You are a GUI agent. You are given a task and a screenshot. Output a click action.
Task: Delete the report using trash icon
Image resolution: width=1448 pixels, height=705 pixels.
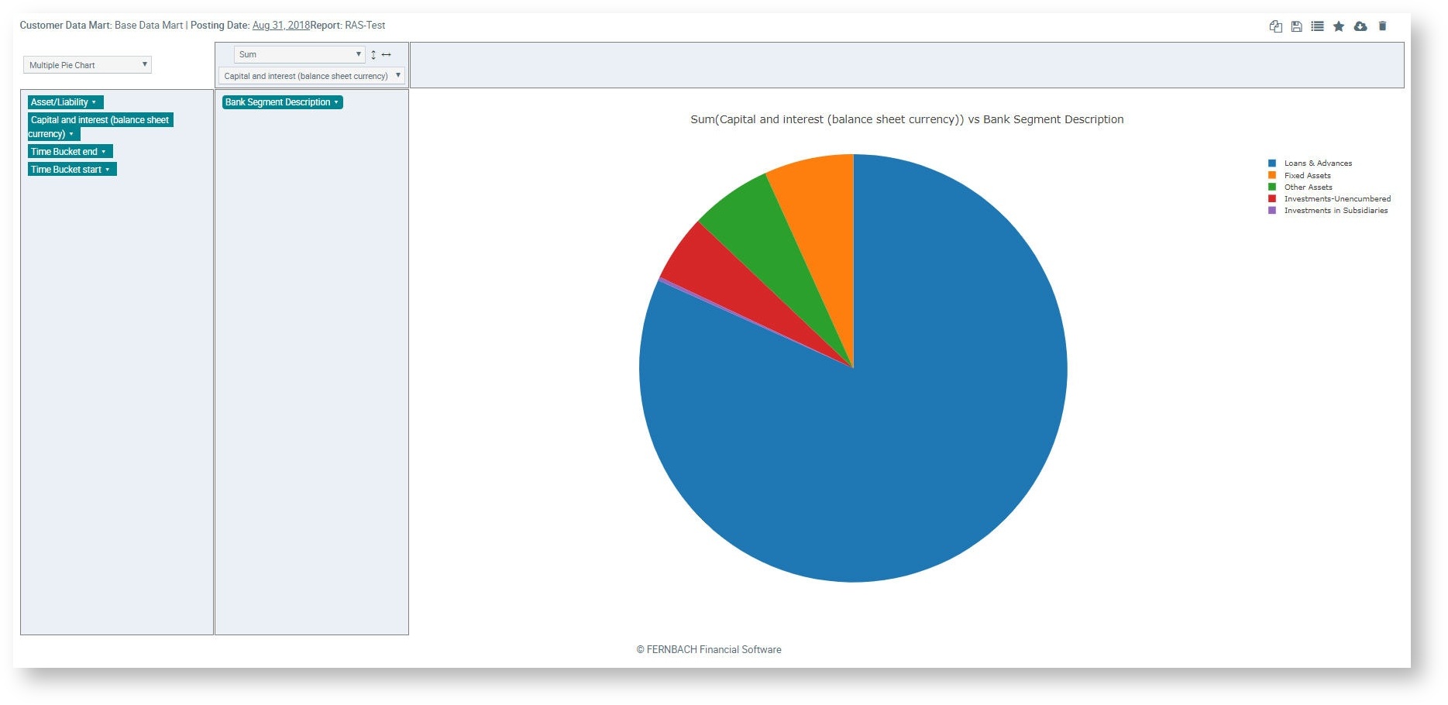[1382, 26]
